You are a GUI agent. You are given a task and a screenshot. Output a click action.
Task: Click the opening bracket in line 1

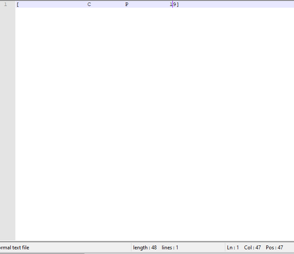[x=18, y=5]
